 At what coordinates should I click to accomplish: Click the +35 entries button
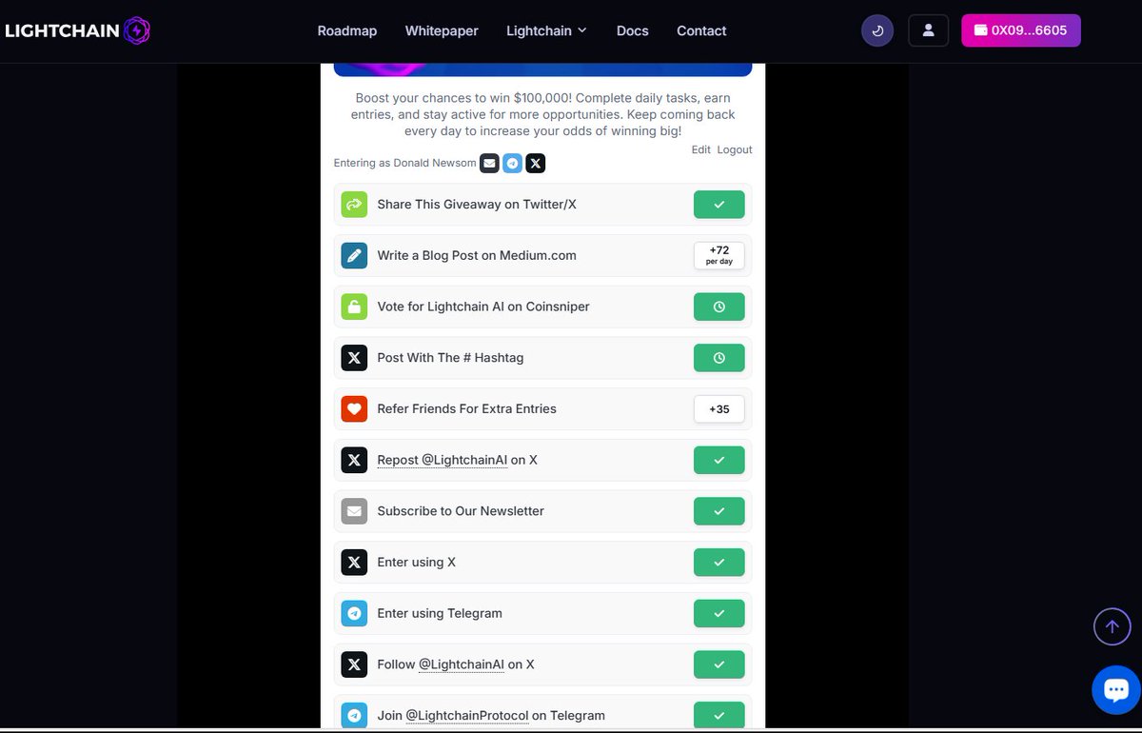coord(719,408)
